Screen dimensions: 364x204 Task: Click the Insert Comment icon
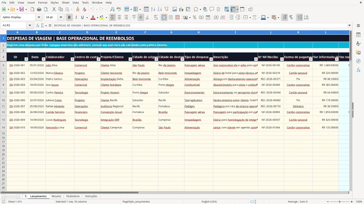(x=212, y=9)
